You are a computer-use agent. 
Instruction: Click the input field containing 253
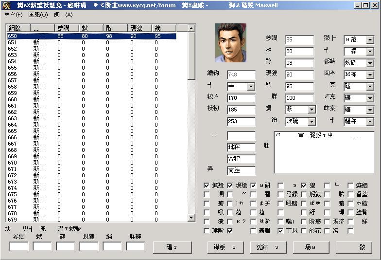pos(241,122)
